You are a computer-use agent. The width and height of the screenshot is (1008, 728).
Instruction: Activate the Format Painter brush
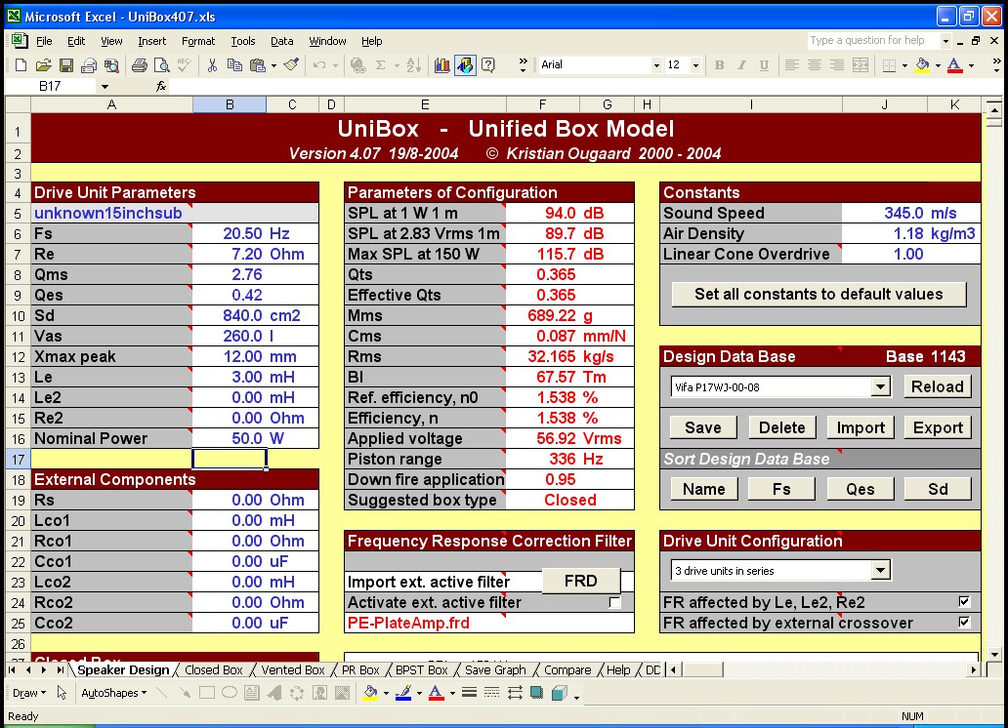coord(291,65)
